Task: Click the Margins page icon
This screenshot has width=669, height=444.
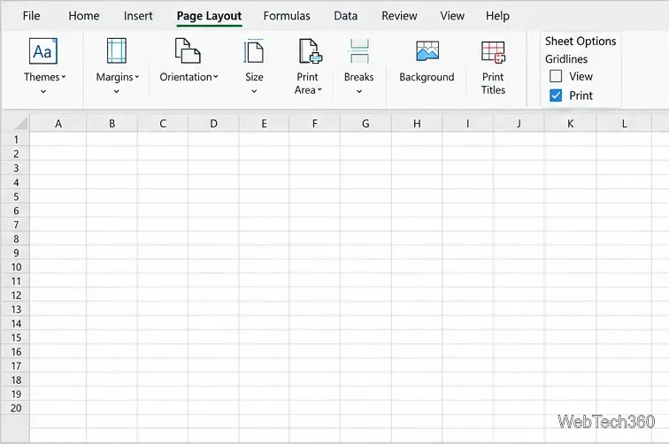Action: [x=117, y=50]
